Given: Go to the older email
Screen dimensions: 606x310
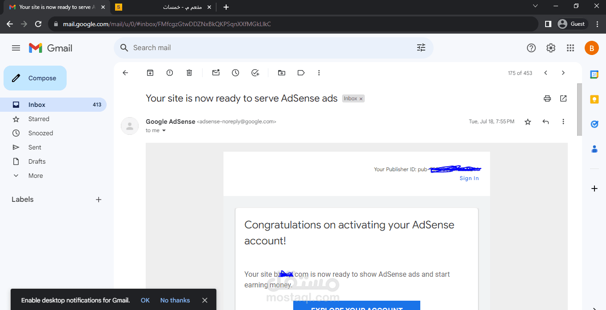Looking at the screenshot, I should [x=563, y=73].
